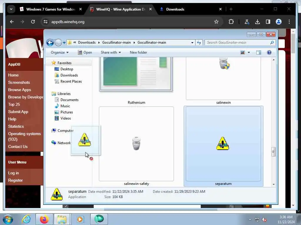Select the salinewin-safety file icon
Screen dimensions: 301x225
(x=136, y=144)
